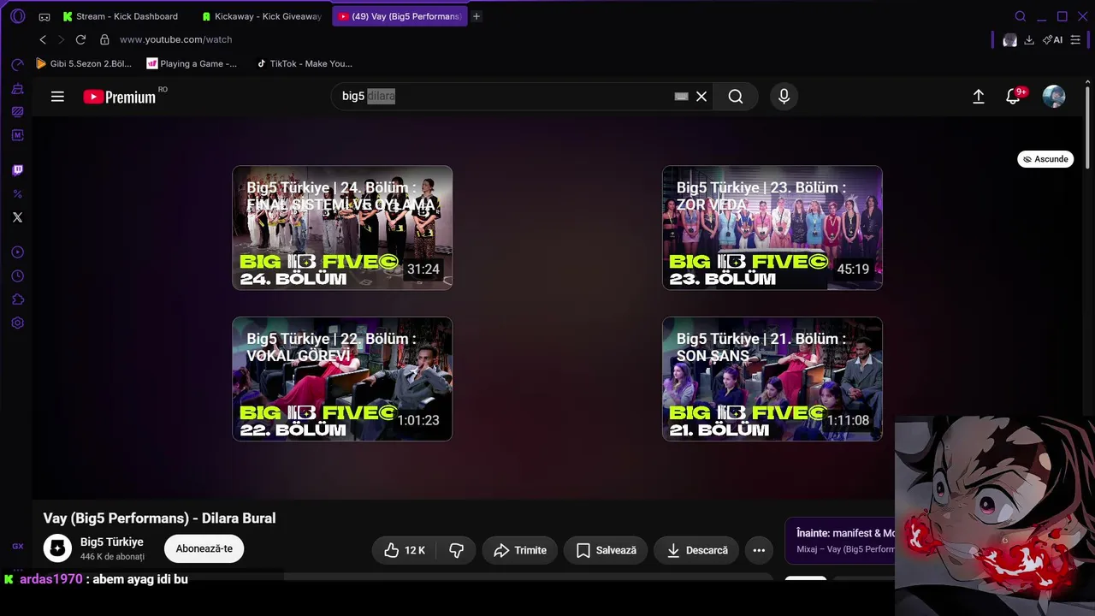Open YouTube notifications bell

[x=1014, y=97]
